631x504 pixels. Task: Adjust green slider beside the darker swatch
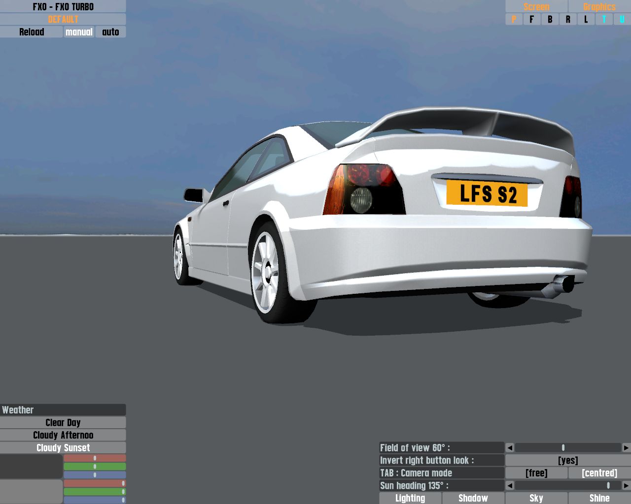pos(95,467)
